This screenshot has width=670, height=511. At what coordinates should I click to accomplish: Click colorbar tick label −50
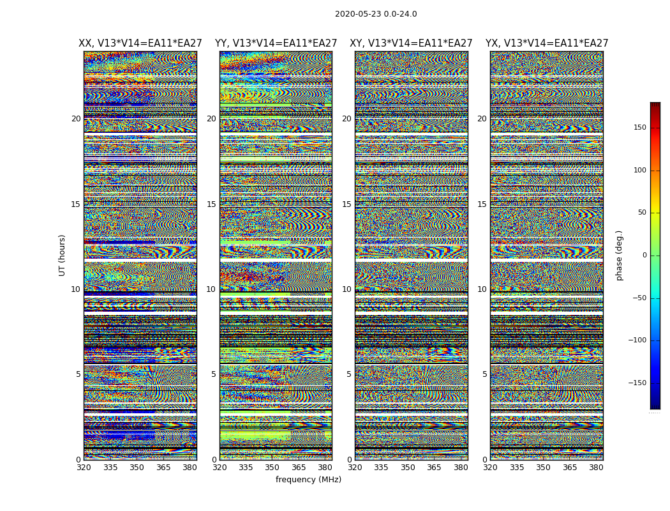pos(639,298)
